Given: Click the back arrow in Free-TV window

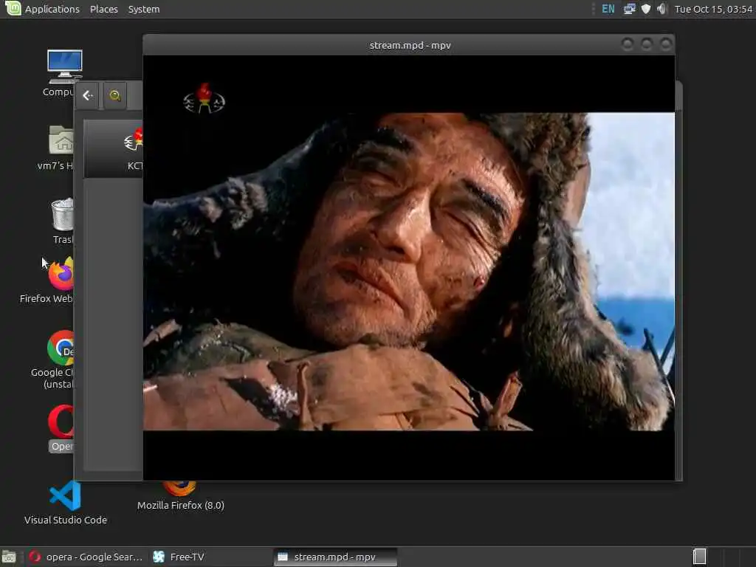Looking at the screenshot, I should point(87,95).
